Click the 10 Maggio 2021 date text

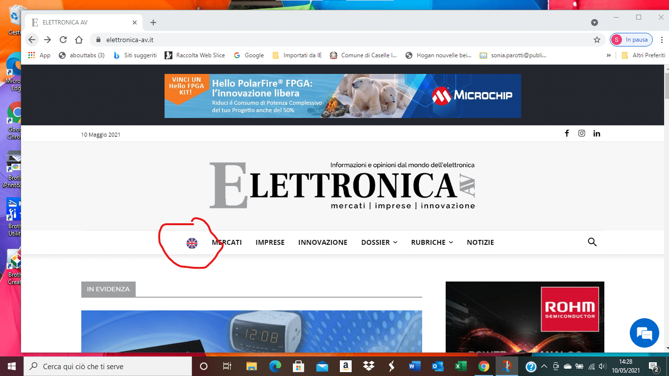click(x=100, y=135)
